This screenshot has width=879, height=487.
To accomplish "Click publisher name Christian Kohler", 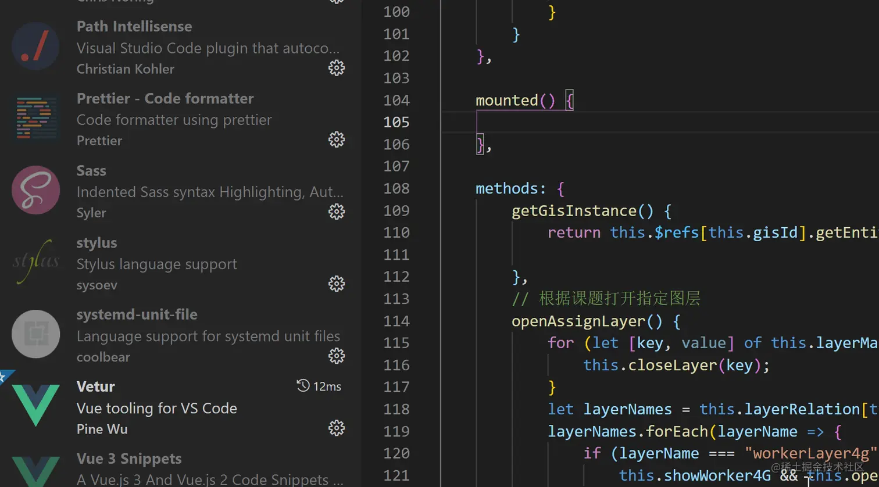I will [126, 69].
